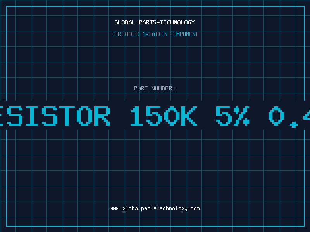This screenshot has height=232, width=310.
Task: Click the word PART in the label
Action: pyautogui.click(x=141, y=88)
